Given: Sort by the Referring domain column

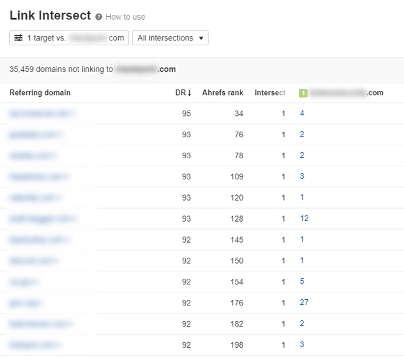Looking at the screenshot, I should pyautogui.click(x=40, y=93).
